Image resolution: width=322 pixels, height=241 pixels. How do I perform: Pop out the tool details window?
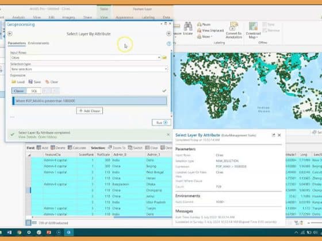273,135
